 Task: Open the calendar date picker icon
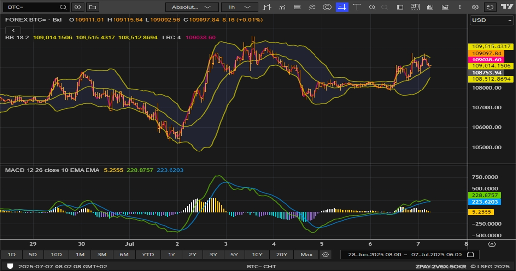tap(471, 255)
